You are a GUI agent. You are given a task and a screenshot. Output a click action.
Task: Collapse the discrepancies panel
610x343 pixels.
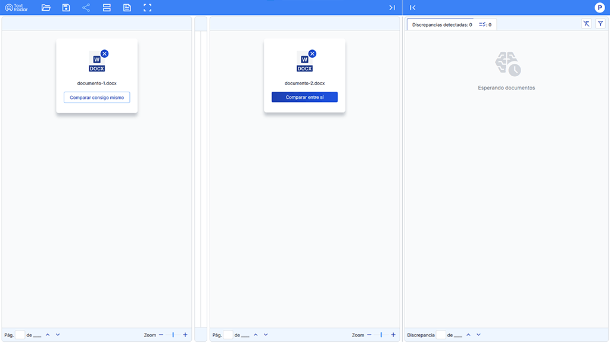coord(412,8)
